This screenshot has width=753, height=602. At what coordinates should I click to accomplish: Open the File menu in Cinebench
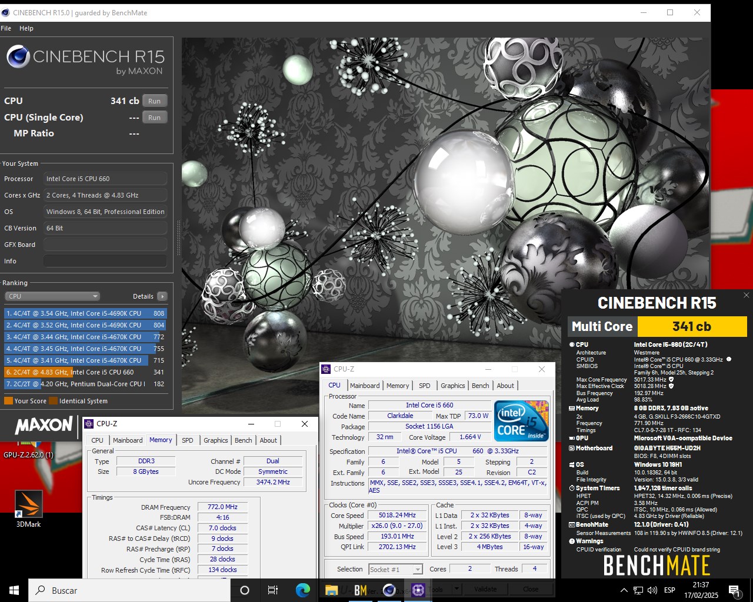(6, 28)
